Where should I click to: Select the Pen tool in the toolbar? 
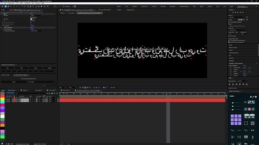[x=30, y=6]
